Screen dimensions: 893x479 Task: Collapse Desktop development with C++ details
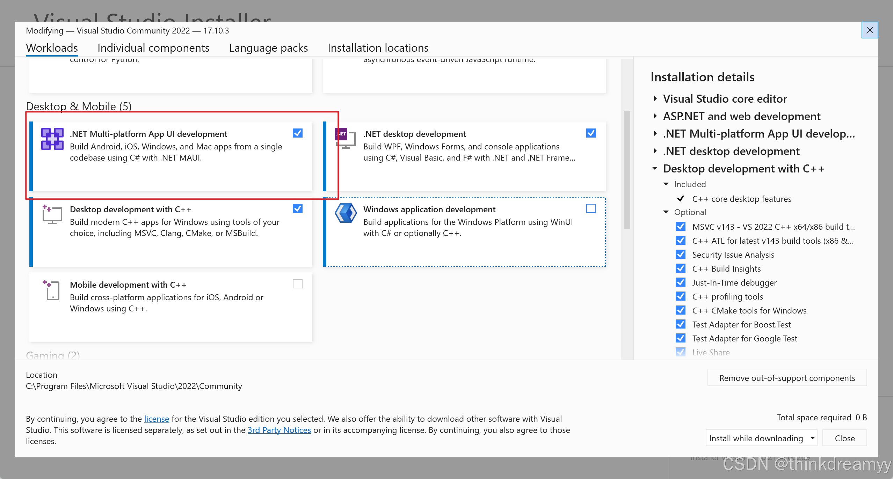coord(655,169)
